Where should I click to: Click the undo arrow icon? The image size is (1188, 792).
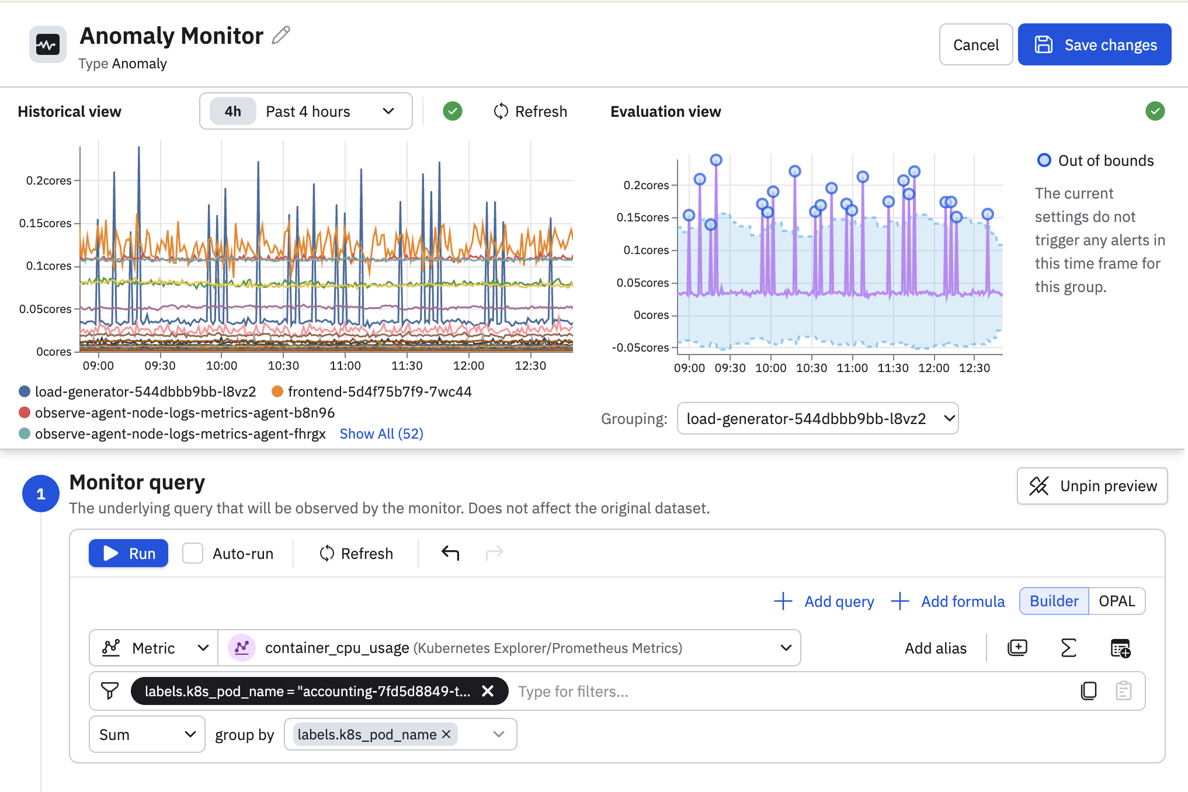pos(450,553)
